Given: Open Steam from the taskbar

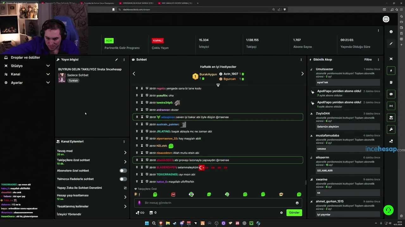Looking at the screenshot, I should pyautogui.click(x=175, y=223).
